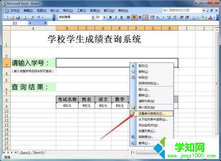Click the fx insert function button

click(x=45, y=23)
